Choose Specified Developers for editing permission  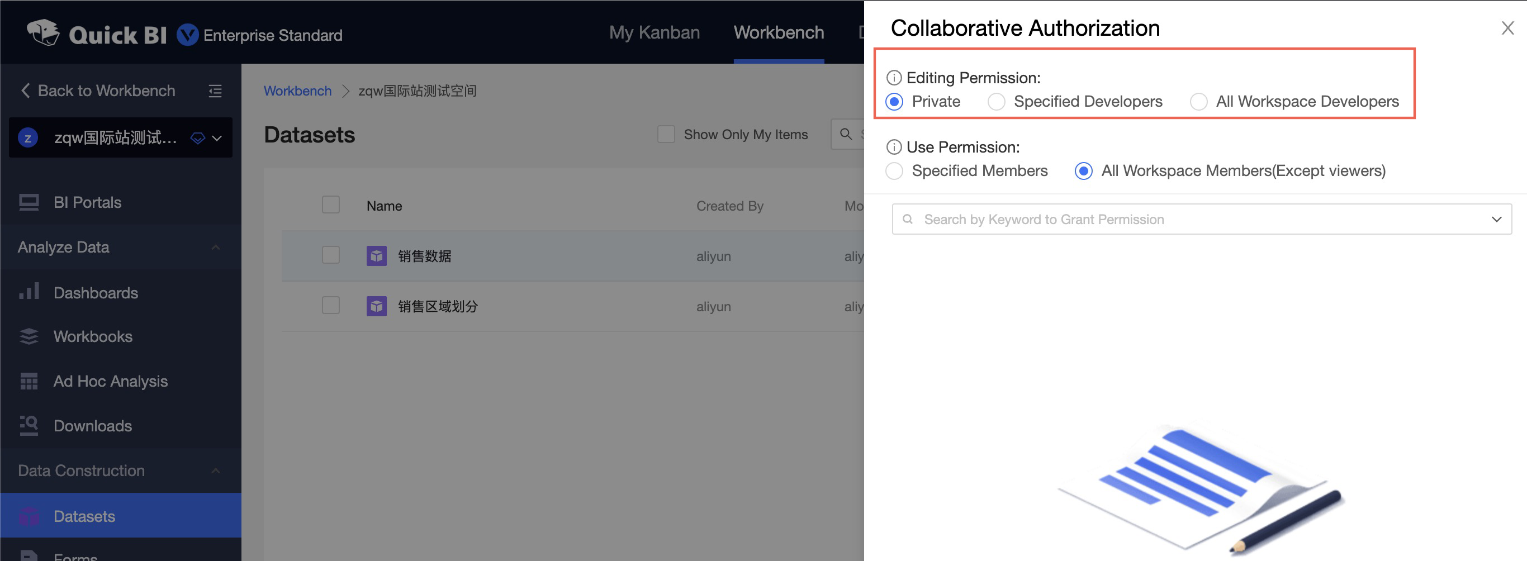click(997, 101)
